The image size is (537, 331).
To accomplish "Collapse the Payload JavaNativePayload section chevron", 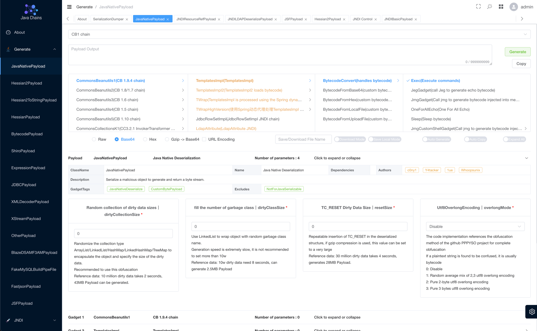I will tap(526, 158).
